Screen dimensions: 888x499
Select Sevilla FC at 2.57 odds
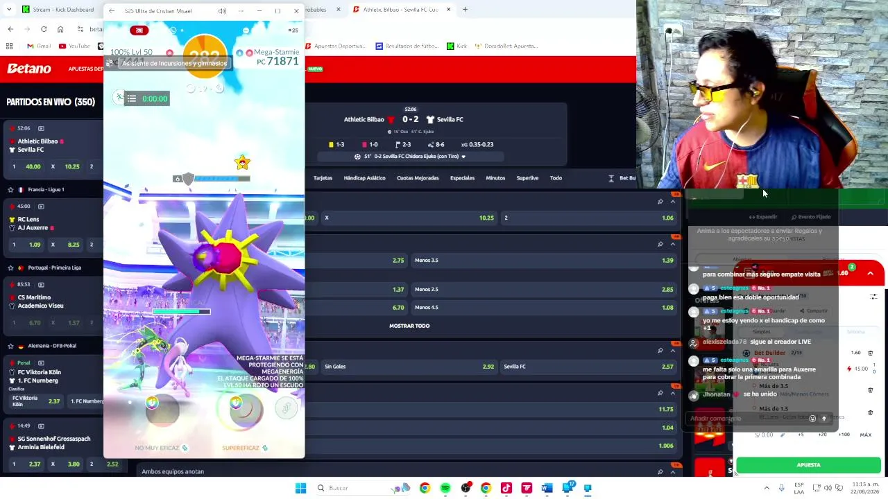(x=588, y=367)
